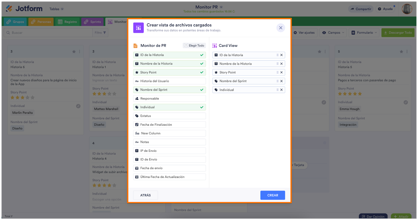Screen dimensions: 418x220
Task: Switch to the Grupos tab
Action: tap(15, 22)
